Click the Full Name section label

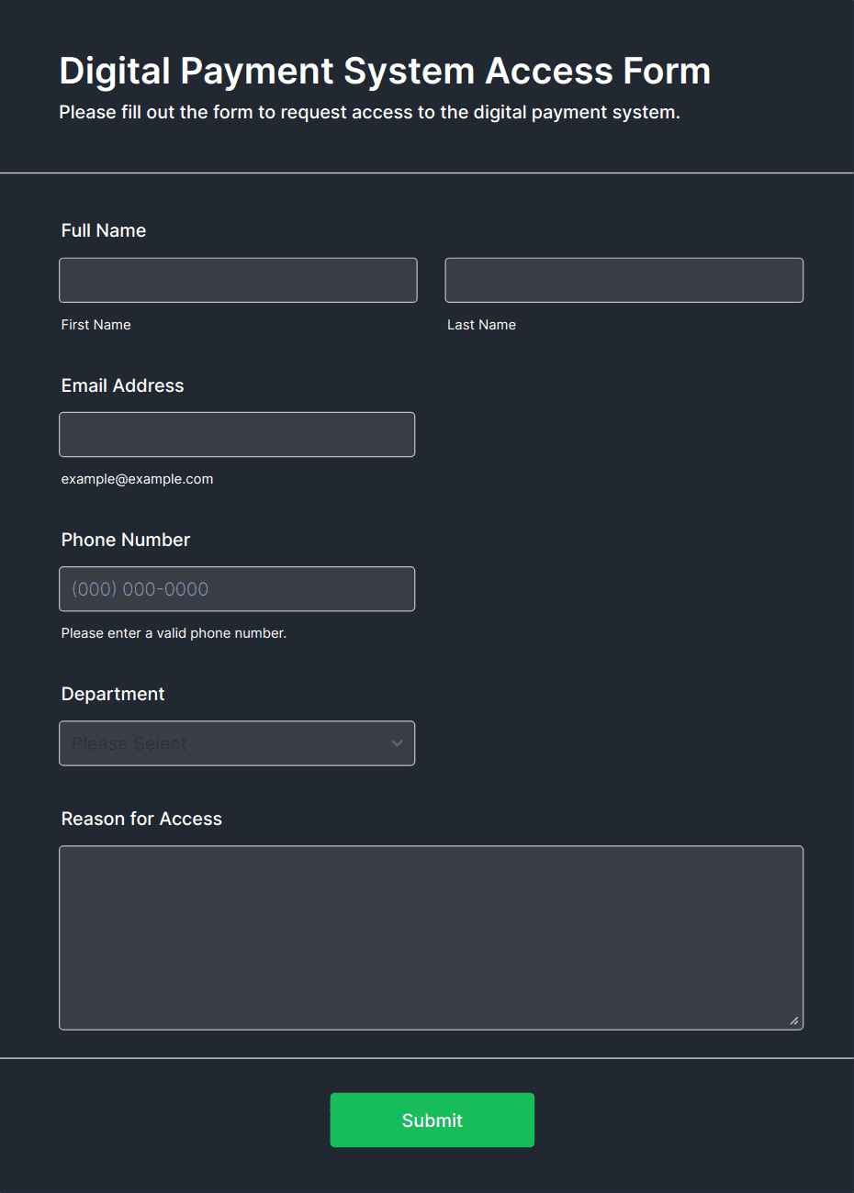(103, 230)
